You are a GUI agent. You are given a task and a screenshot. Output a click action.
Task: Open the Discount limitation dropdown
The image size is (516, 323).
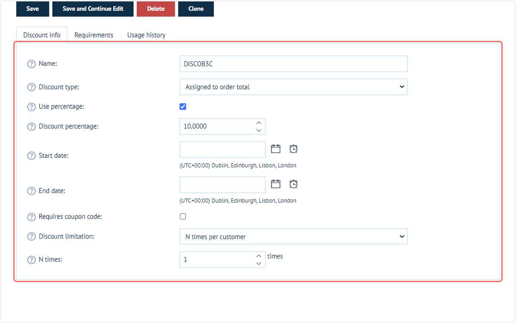point(293,237)
